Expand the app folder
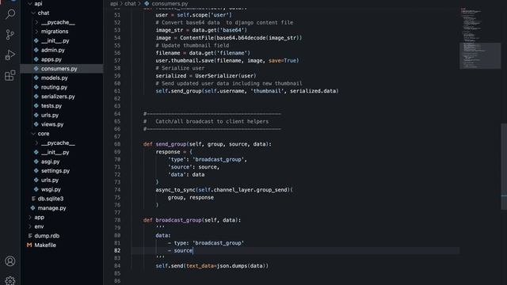 click(x=30, y=218)
